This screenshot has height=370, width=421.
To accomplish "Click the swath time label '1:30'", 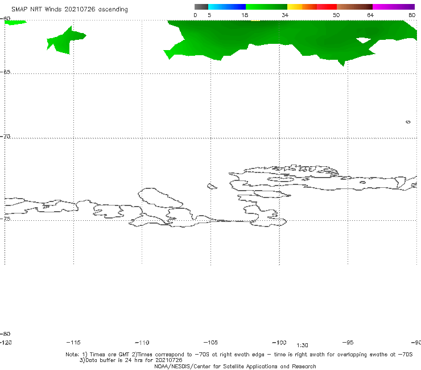I will (x=302, y=346).
